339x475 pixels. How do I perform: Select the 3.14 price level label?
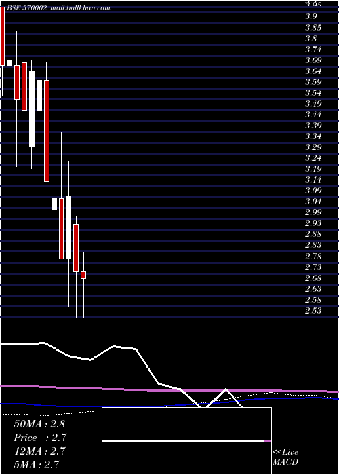point(313,180)
